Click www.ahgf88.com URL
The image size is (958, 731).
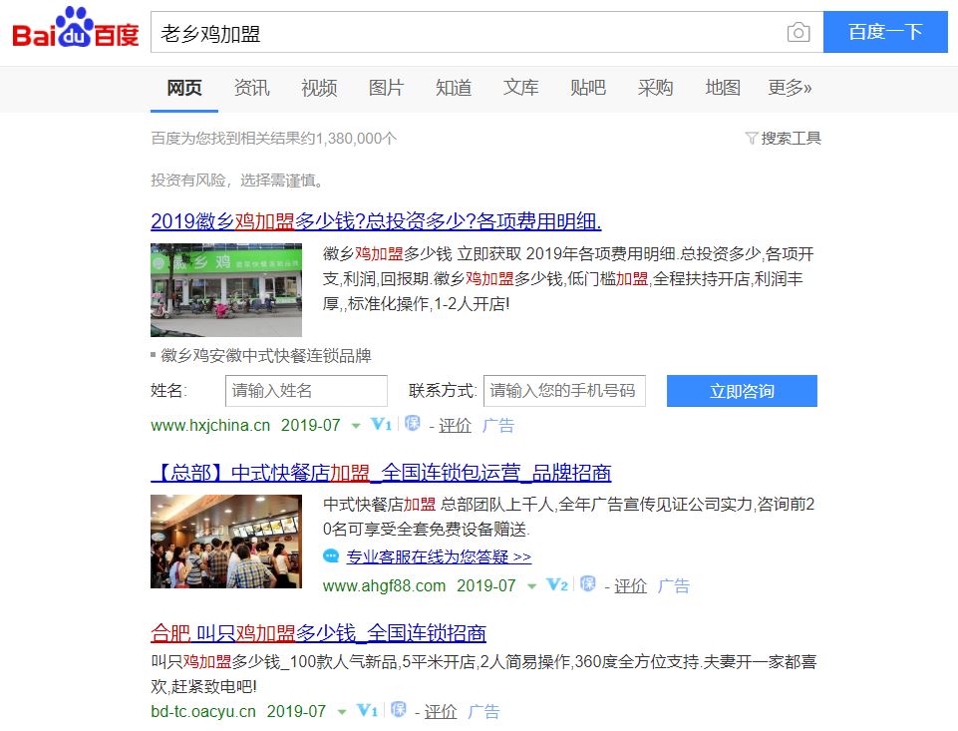point(385,586)
